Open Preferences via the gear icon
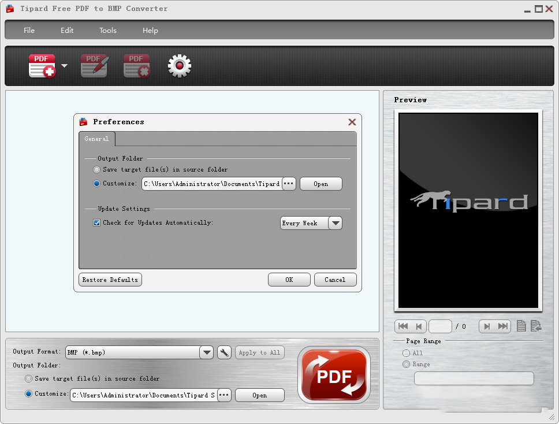 [179, 65]
